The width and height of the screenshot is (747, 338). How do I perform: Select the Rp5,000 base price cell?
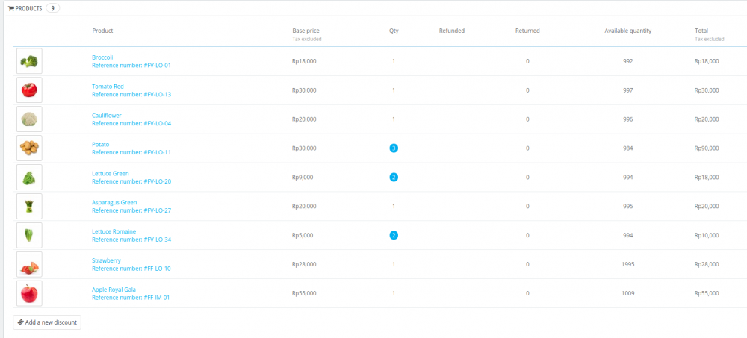point(303,235)
